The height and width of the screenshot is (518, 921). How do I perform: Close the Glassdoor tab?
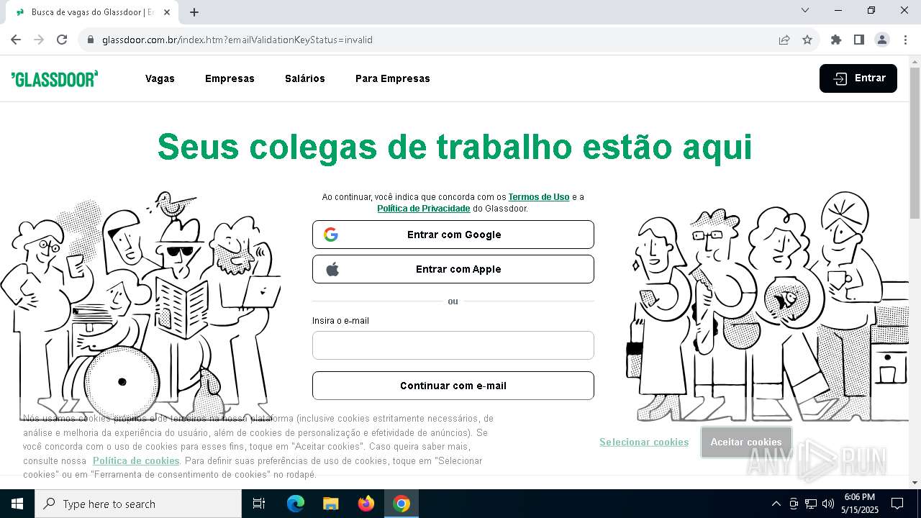[x=168, y=12]
